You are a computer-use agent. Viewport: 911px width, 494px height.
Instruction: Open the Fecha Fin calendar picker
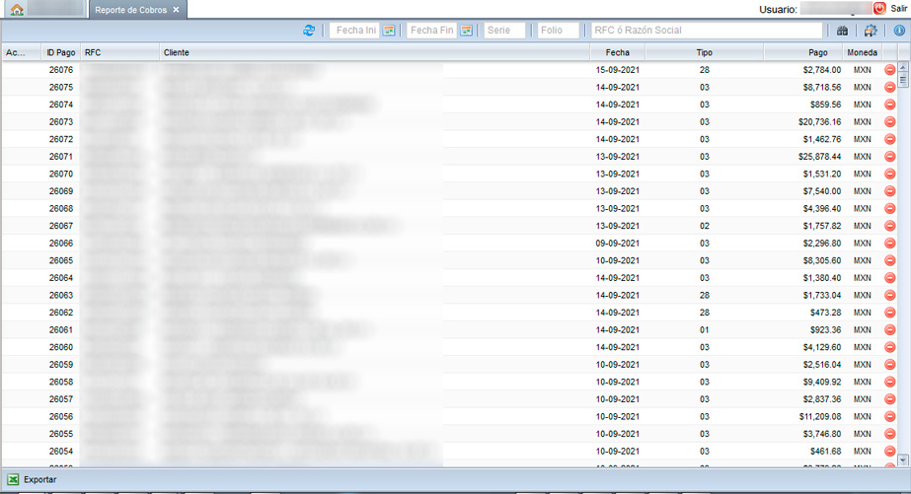(x=466, y=31)
